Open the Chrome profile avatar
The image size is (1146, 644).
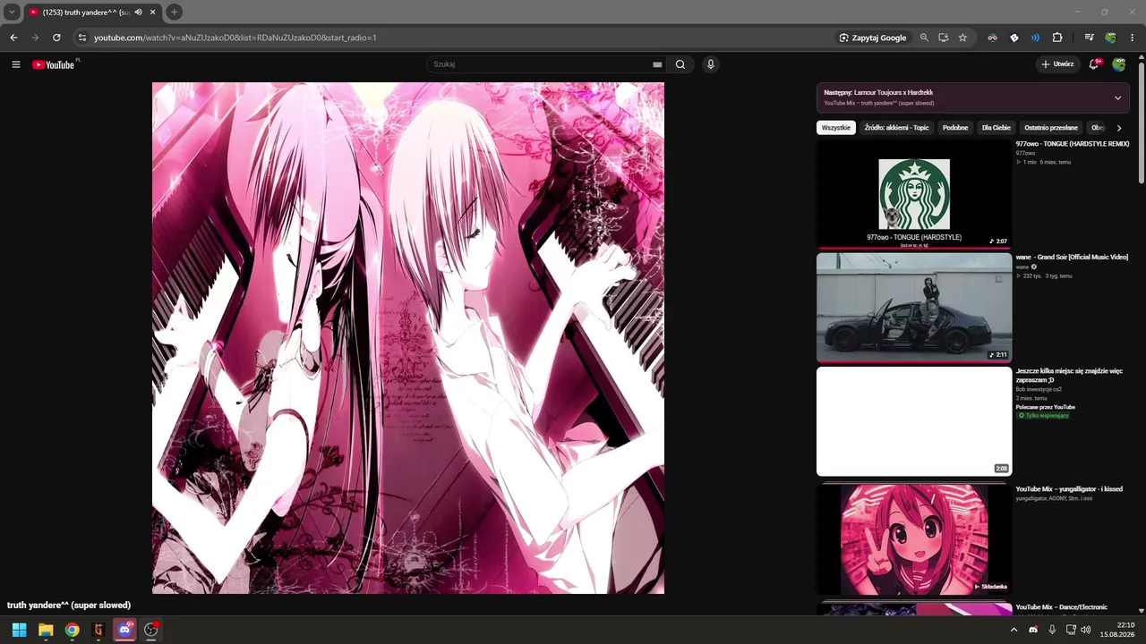click(x=1111, y=38)
